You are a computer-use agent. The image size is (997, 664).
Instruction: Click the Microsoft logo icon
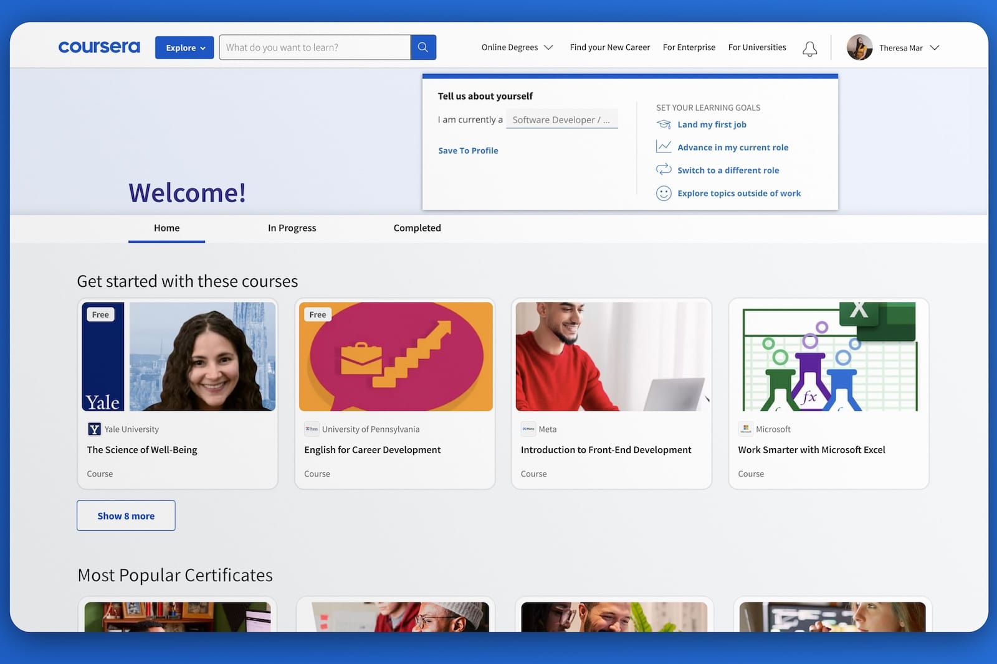(x=745, y=429)
